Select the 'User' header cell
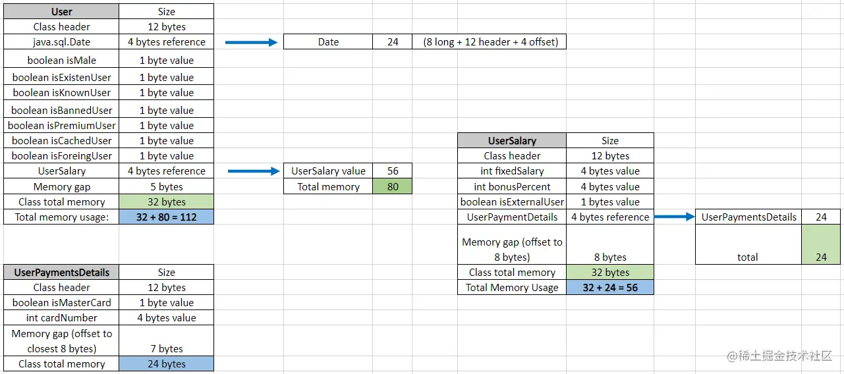The height and width of the screenshot is (374, 844). click(x=61, y=11)
